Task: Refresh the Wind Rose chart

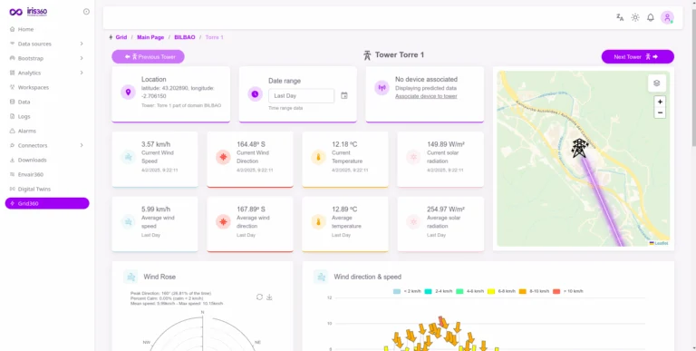Action: click(x=260, y=297)
